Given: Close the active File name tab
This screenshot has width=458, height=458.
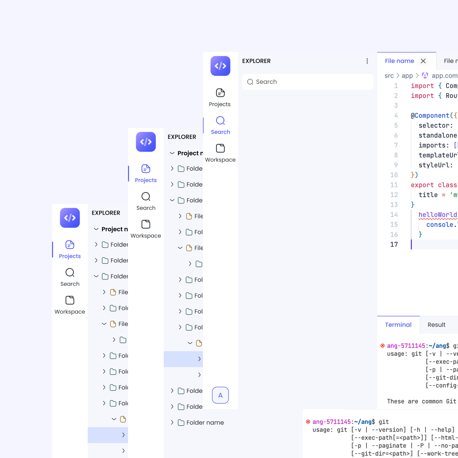Looking at the screenshot, I should pyautogui.click(x=423, y=61).
